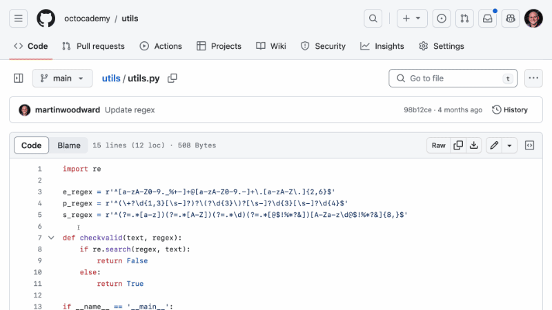Open the create new plus dropdown
The height and width of the screenshot is (310, 552).
click(412, 19)
